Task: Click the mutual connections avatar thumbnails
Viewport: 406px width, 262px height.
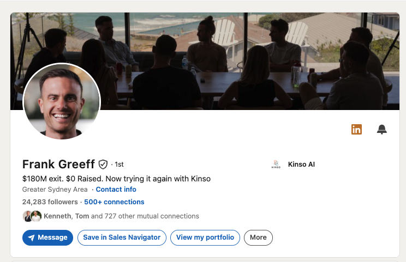Action: click(x=32, y=216)
